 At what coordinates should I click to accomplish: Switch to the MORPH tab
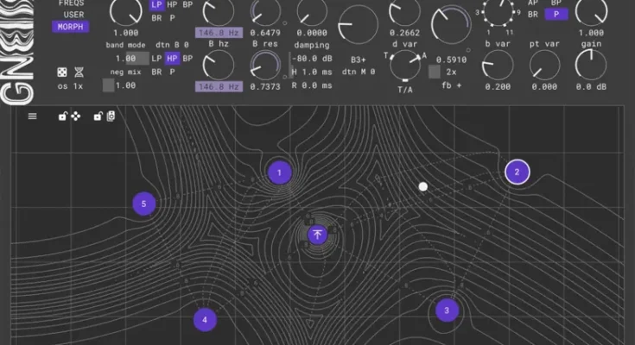(x=70, y=27)
